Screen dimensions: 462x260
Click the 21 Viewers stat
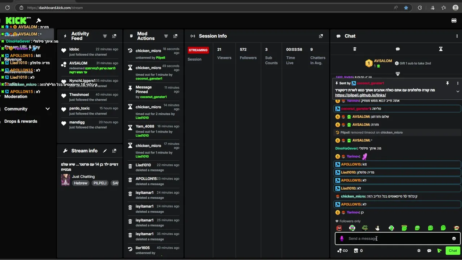click(224, 53)
